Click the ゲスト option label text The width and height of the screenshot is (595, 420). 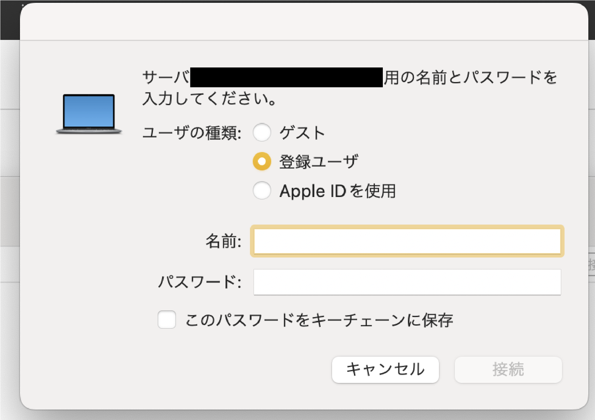[302, 132]
